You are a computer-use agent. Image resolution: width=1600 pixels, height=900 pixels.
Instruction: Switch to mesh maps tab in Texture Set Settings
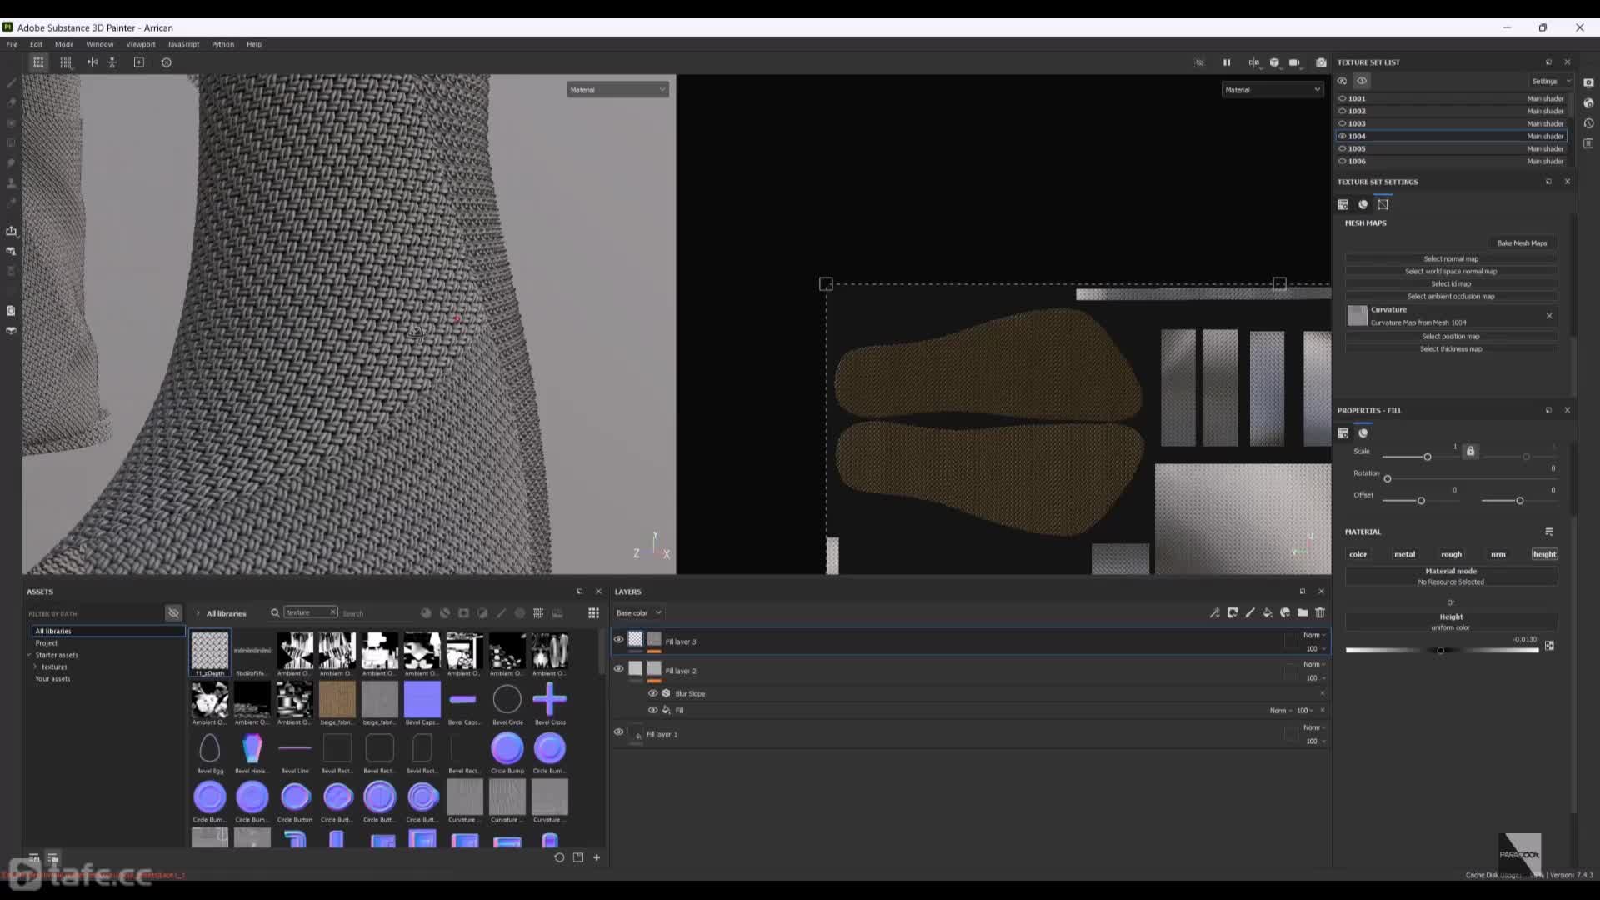[1383, 204]
